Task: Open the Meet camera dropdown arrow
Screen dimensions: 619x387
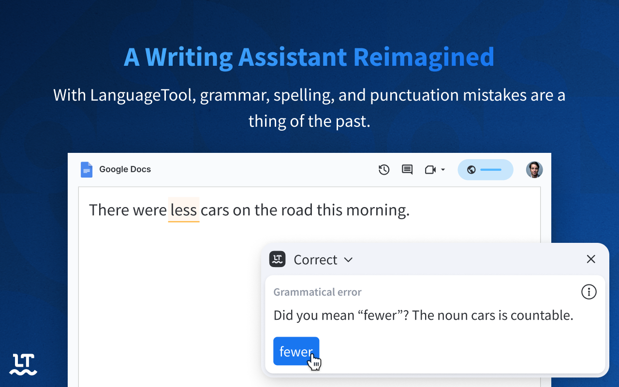Action: tap(442, 169)
